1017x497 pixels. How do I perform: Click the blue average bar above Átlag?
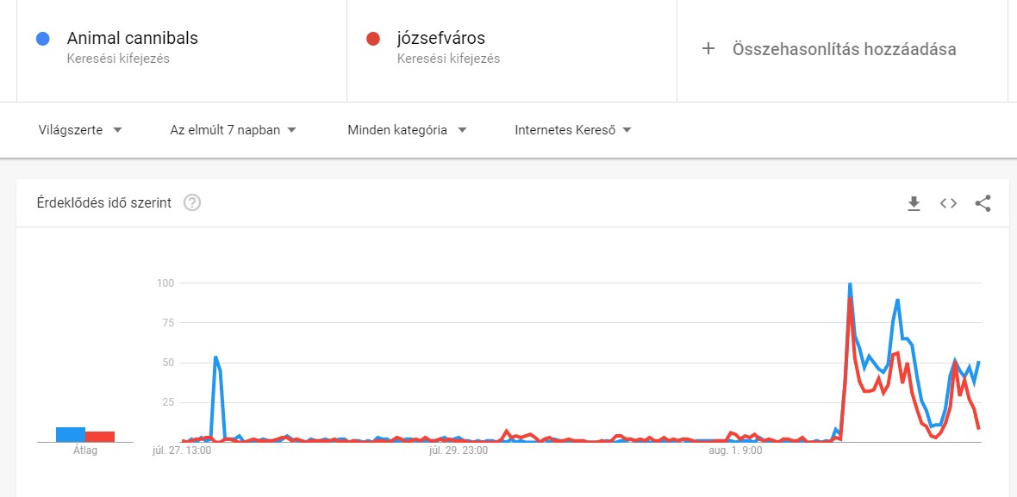tap(71, 434)
